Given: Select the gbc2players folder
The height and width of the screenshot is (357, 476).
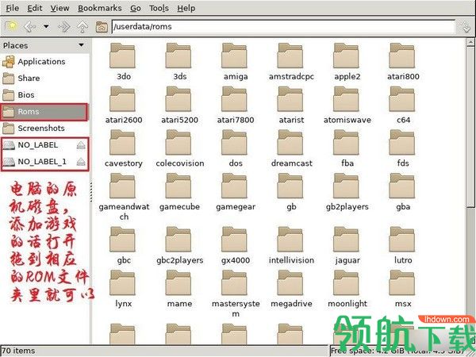Looking at the screenshot, I should click(x=179, y=246).
